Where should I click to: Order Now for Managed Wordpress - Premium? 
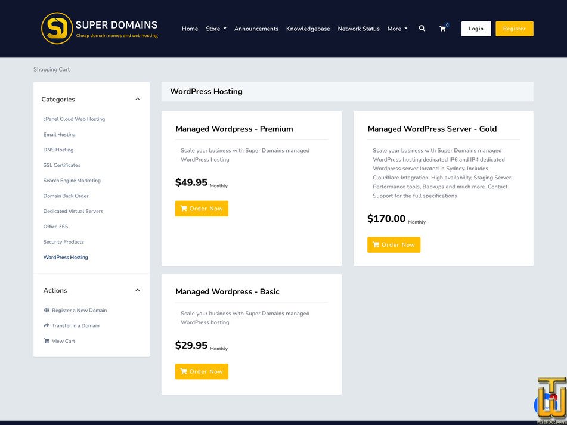(202, 209)
